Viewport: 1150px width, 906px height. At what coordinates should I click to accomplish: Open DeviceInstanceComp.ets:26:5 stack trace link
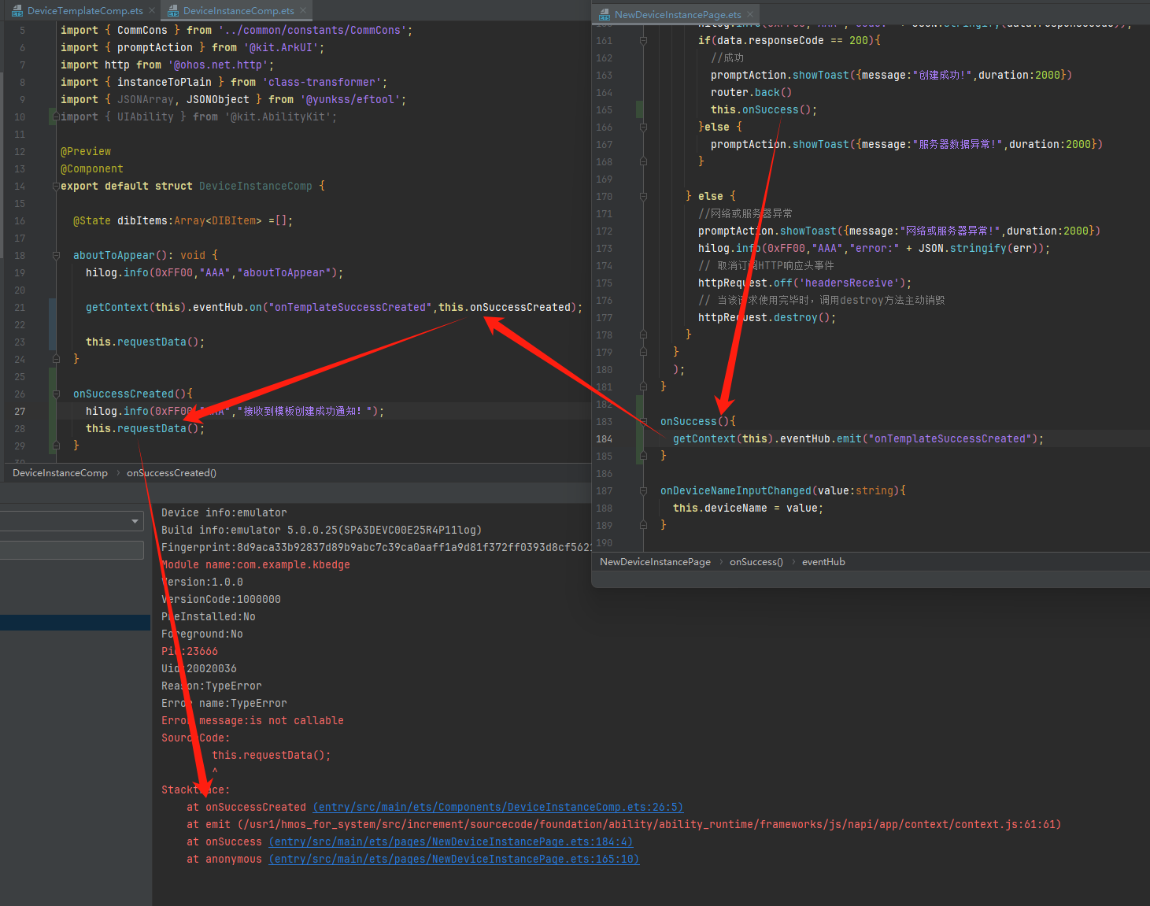497,808
